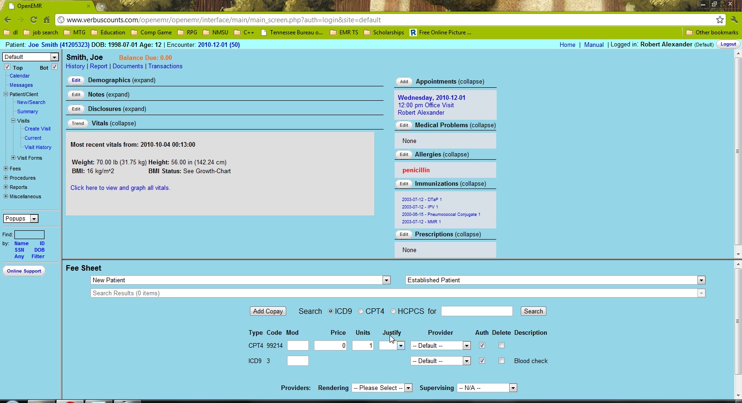Click the view and graph vitals link
The height and width of the screenshot is (403, 742).
120,188
